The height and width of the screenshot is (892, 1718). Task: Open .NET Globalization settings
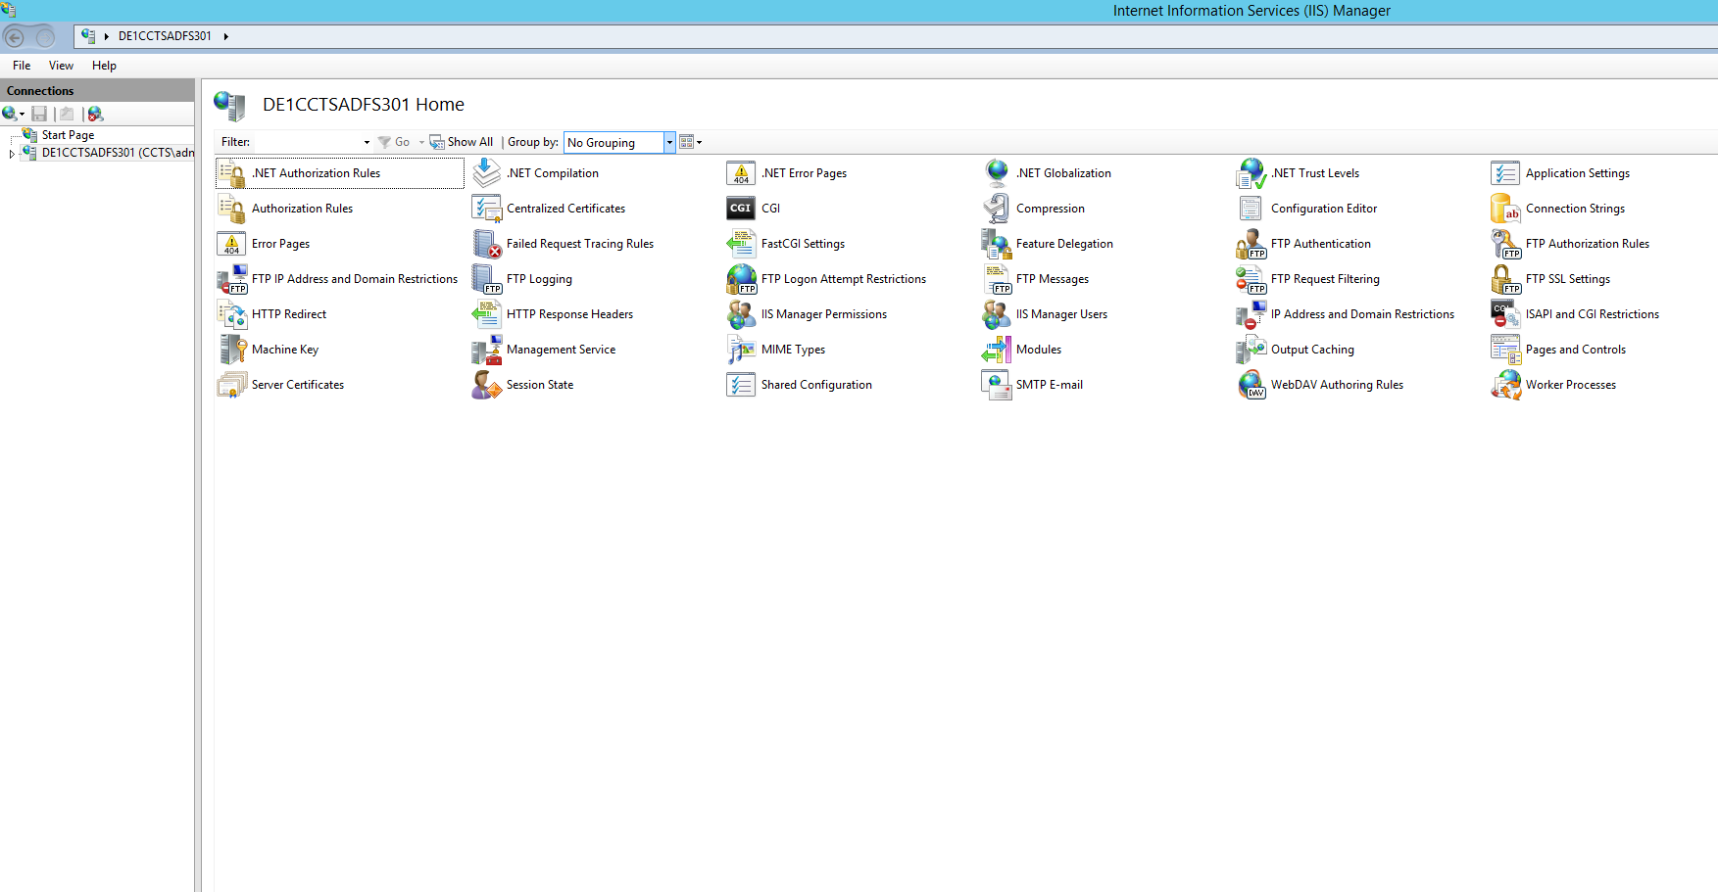pos(1047,173)
